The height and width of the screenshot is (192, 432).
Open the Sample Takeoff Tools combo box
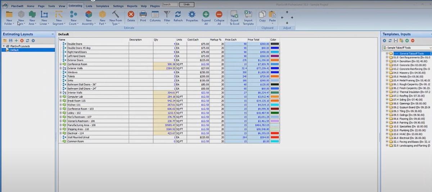click(407, 47)
